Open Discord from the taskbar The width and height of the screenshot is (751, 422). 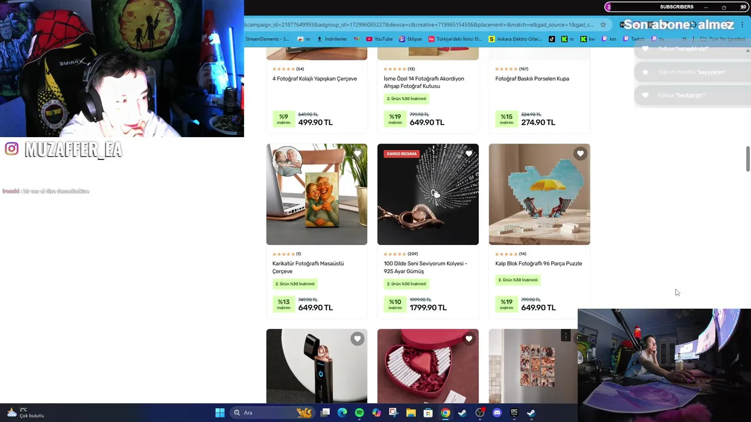497,413
